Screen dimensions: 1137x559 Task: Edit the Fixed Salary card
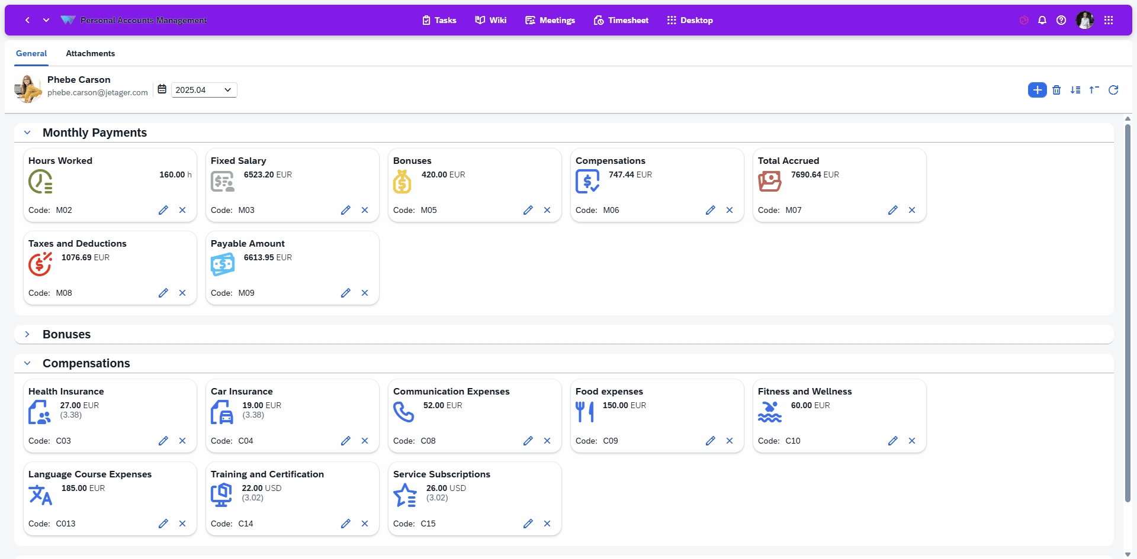346,210
